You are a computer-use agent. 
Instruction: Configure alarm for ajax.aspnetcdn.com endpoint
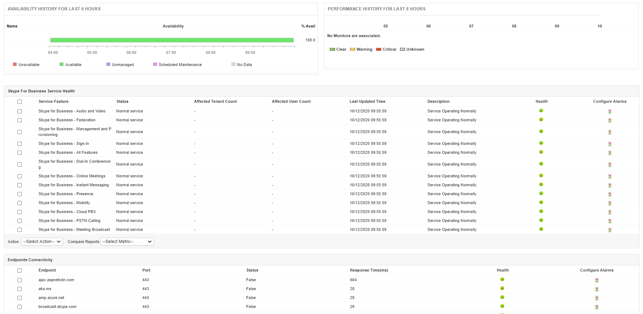point(597,280)
